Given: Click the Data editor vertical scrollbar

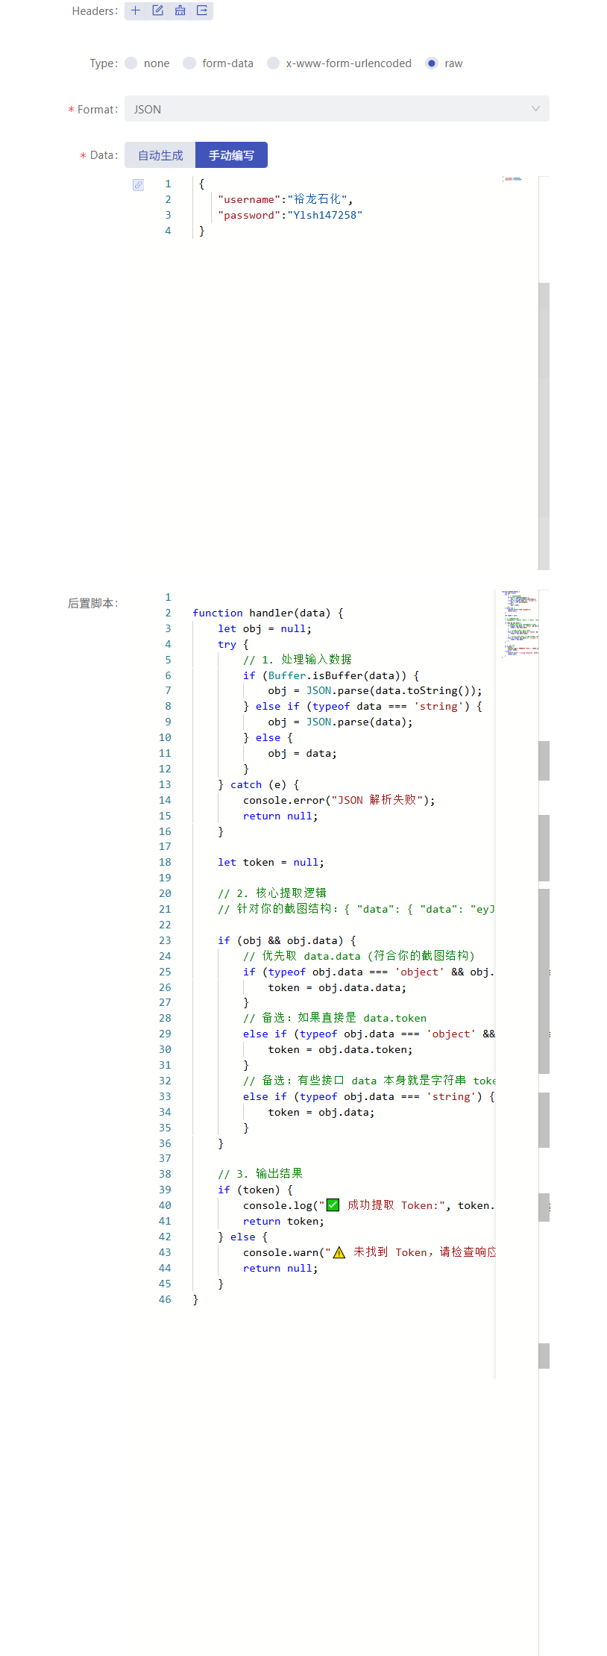Looking at the screenshot, I should 544,425.
